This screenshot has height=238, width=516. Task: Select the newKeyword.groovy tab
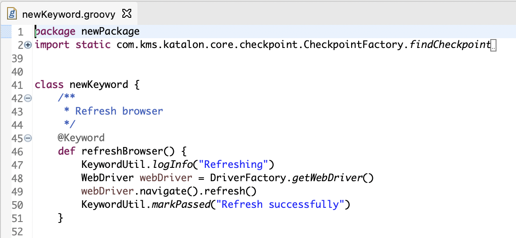click(68, 14)
